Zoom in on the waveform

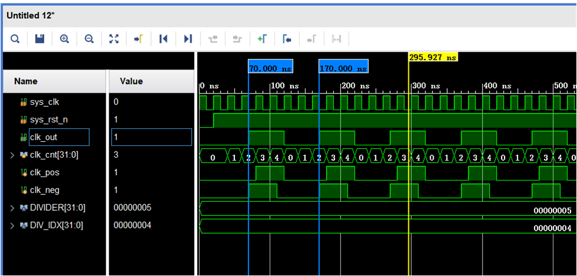click(64, 39)
